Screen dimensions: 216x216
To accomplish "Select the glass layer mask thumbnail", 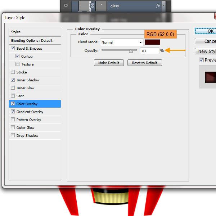I will [x=101, y=5].
